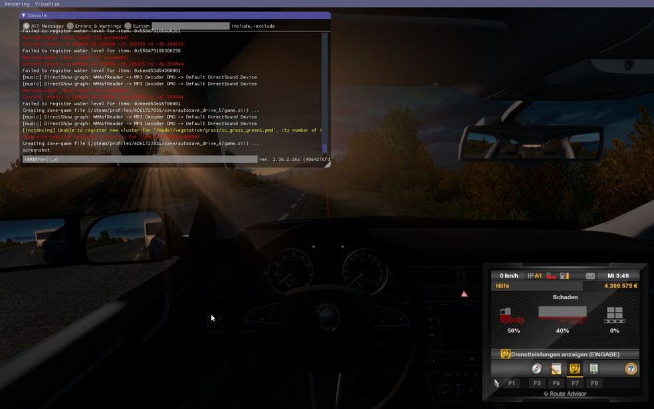Collapse the Console window via triangle
The image size is (654, 409).
point(23,15)
